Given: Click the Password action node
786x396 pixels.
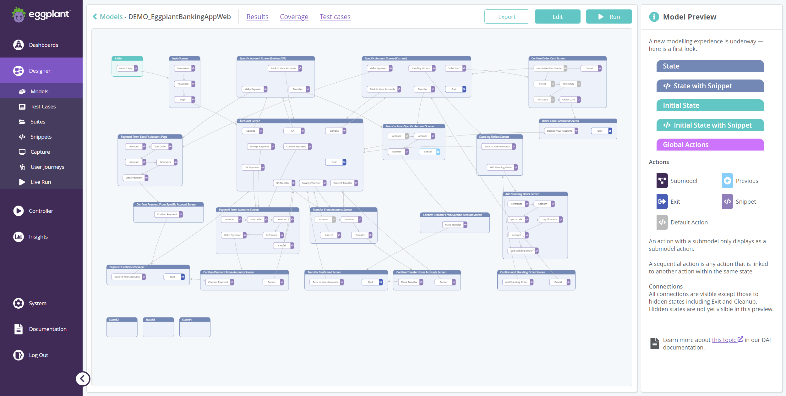Looking at the screenshot, I should pyautogui.click(x=185, y=84).
